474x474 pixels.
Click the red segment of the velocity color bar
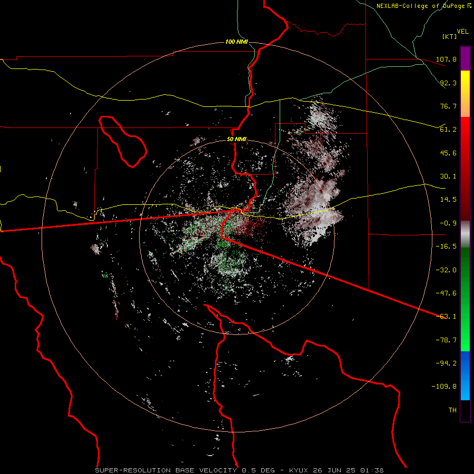[x=465, y=169]
